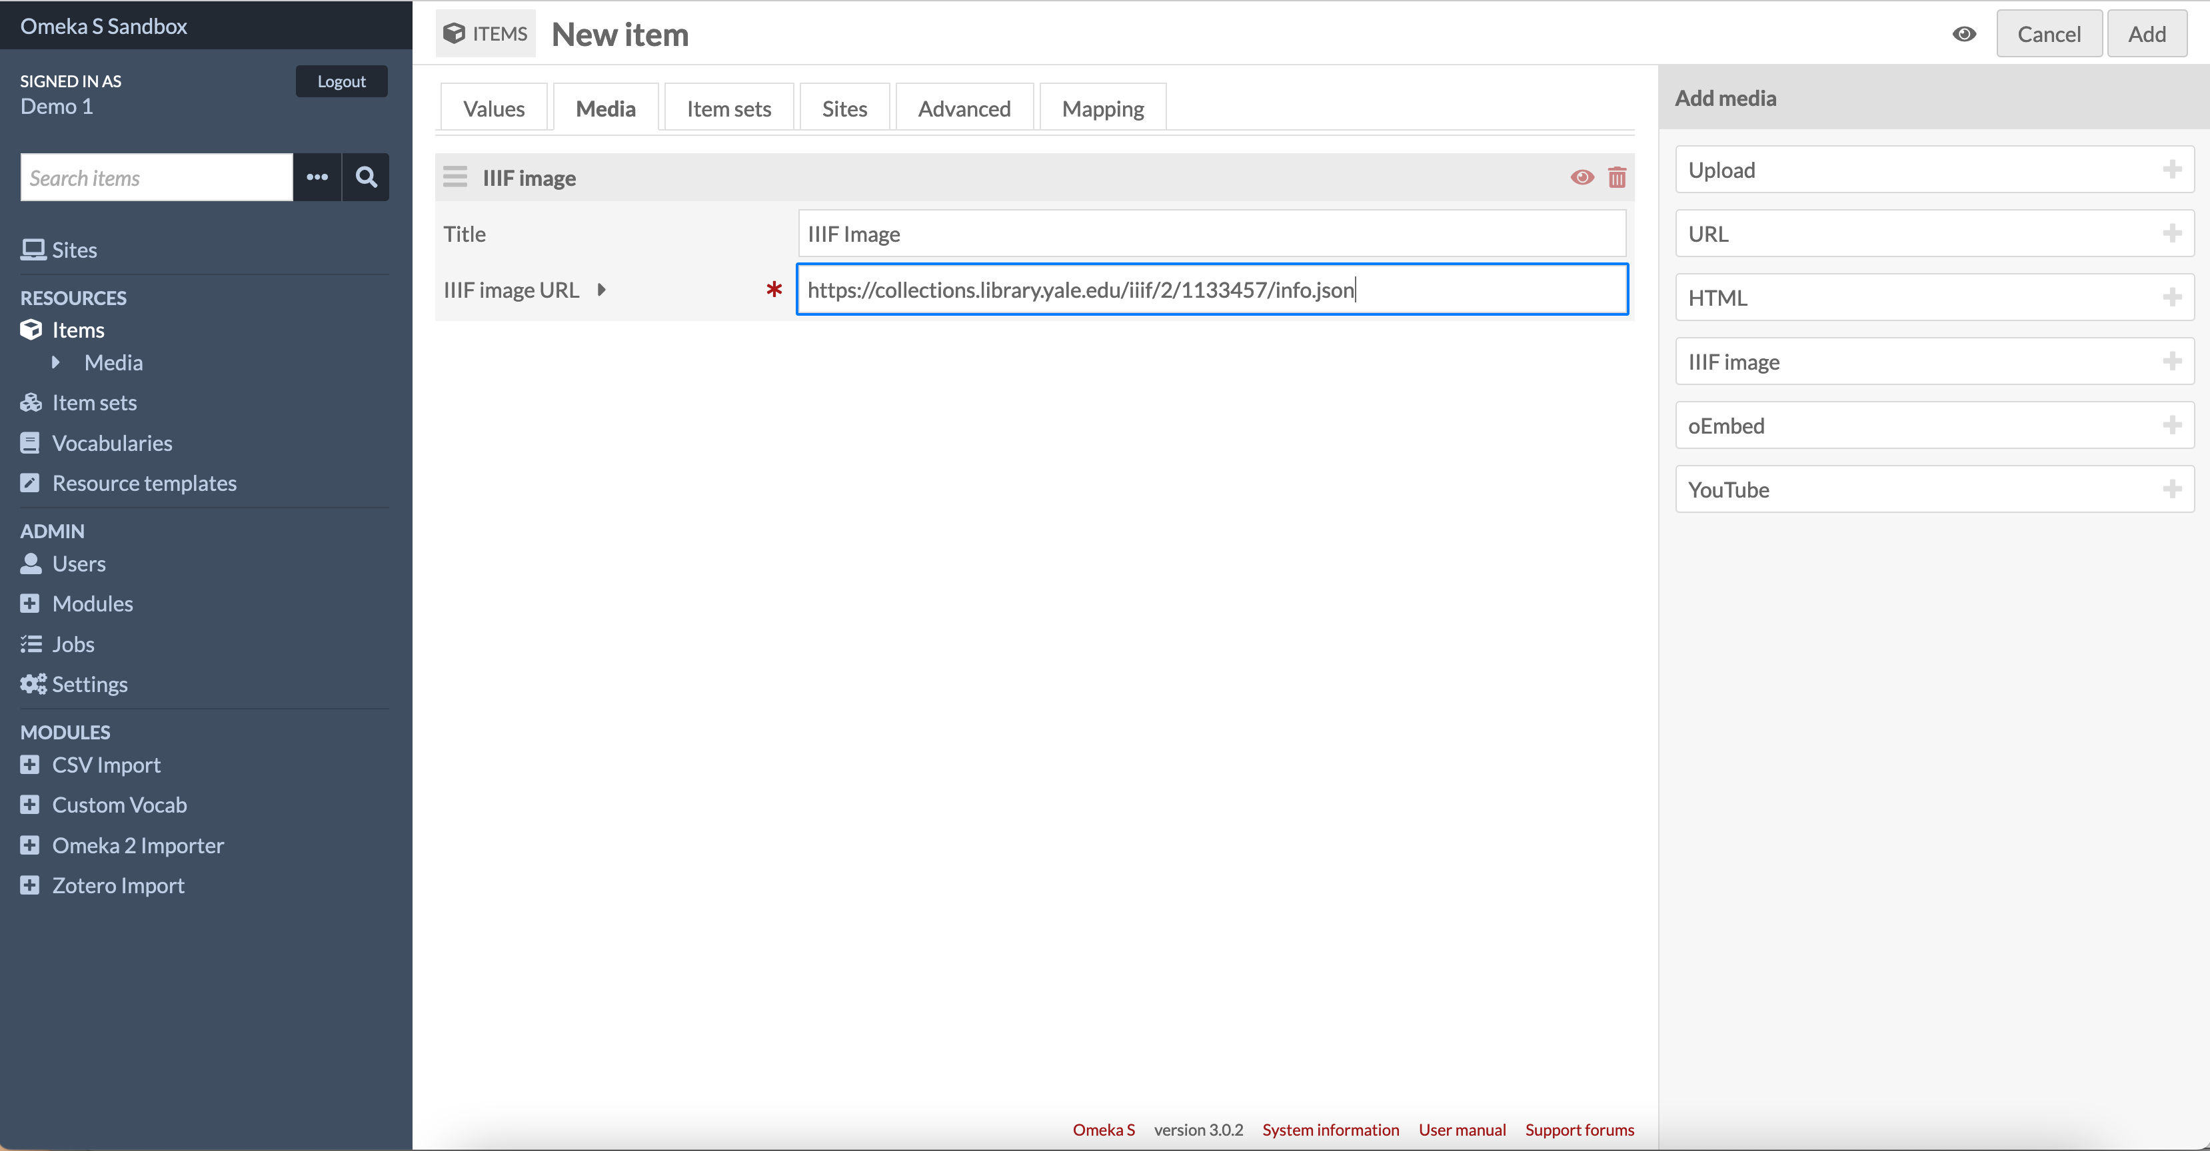This screenshot has height=1151, width=2210.
Task: Open Jobs admin page
Action: point(57,644)
